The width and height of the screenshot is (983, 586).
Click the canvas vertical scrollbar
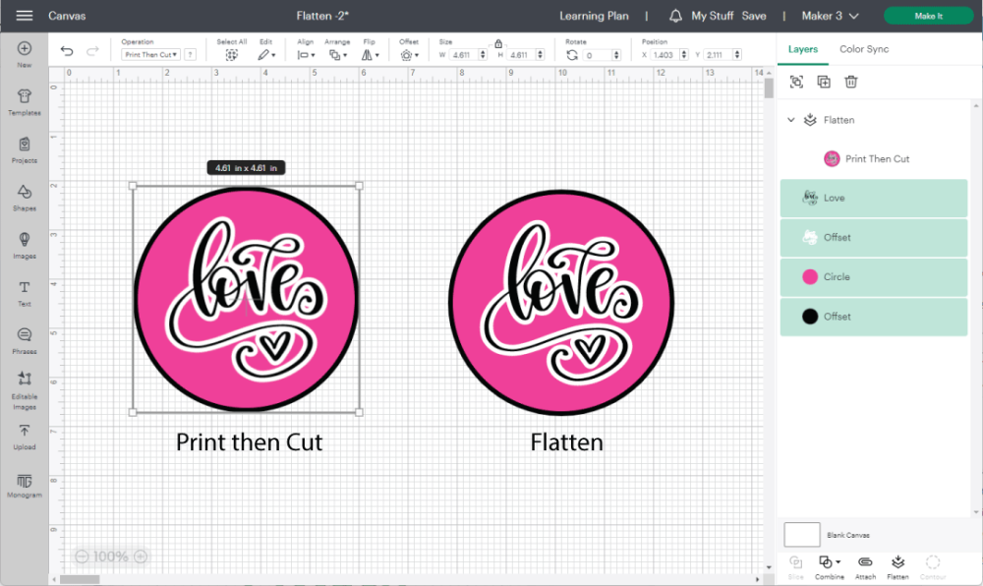(769, 89)
